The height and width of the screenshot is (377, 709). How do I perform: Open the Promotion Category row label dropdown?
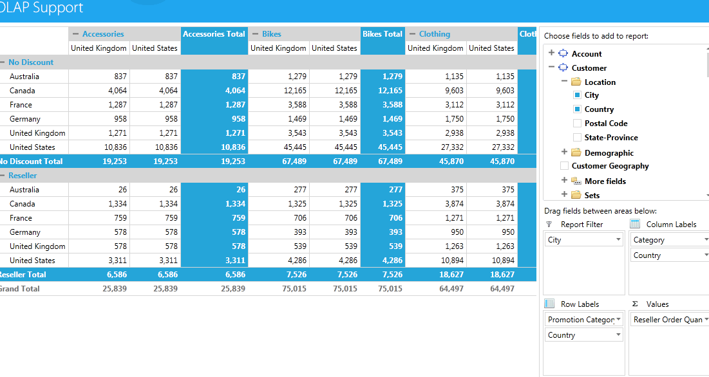click(x=618, y=319)
